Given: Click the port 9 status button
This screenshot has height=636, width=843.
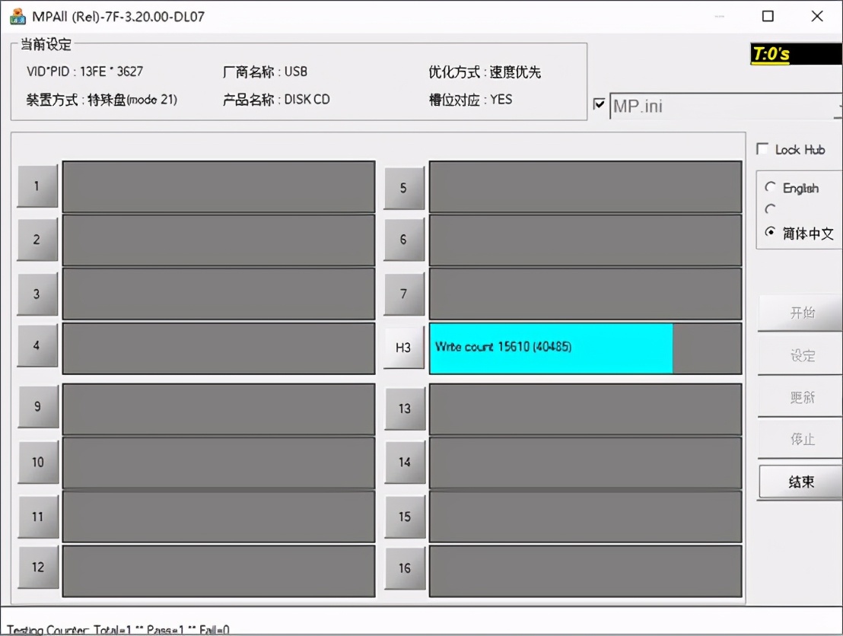Looking at the screenshot, I should (x=37, y=407).
